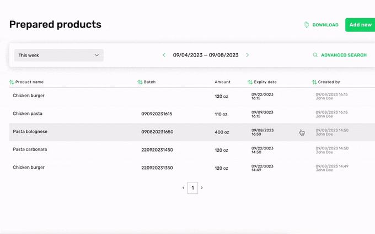Image resolution: width=375 pixels, height=234 pixels.
Task: Click expiry date 09/22/2023 14:50
Action: coord(262,150)
